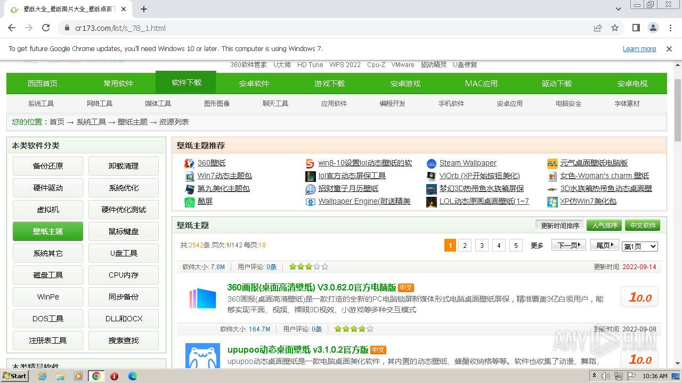The width and height of the screenshot is (682, 383).
Task: Open the 360软件管家 quick link
Action: (x=248, y=64)
